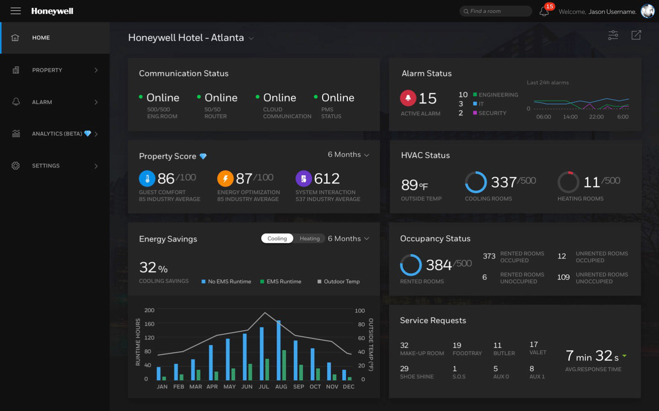Image resolution: width=659 pixels, height=411 pixels.
Task: Click the 89°F outside temp value
Action: tap(415, 185)
